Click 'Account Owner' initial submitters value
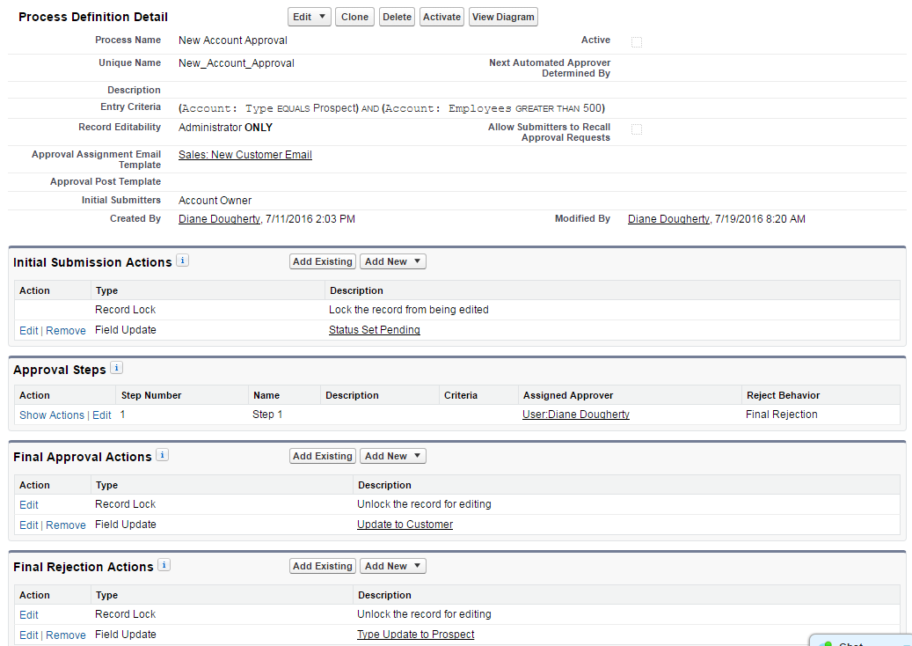912x646 pixels. (x=215, y=200)
